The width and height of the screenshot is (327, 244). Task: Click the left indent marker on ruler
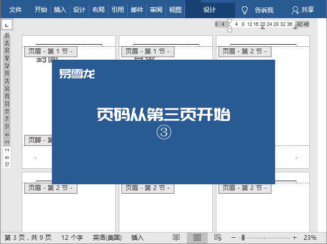[229, 30]
